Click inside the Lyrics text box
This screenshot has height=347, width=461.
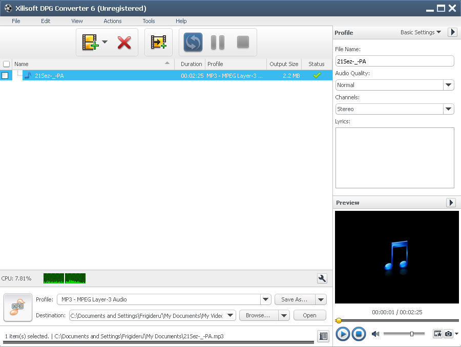[394, 158]
